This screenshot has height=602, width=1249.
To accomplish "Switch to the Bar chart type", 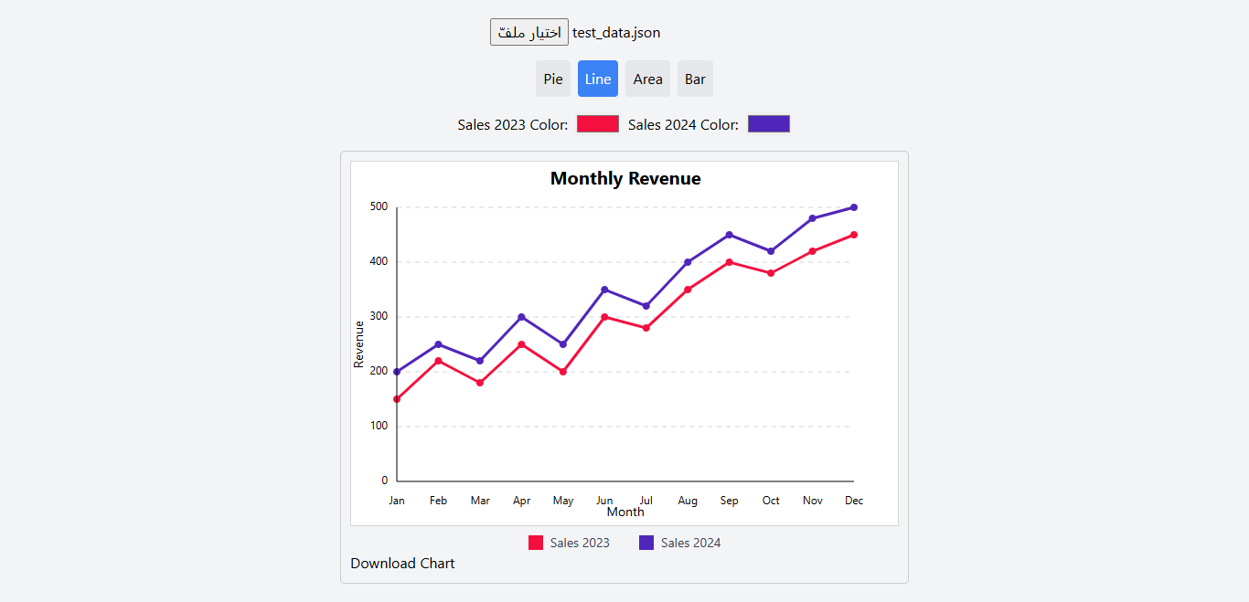I will (x=695, y=79).
